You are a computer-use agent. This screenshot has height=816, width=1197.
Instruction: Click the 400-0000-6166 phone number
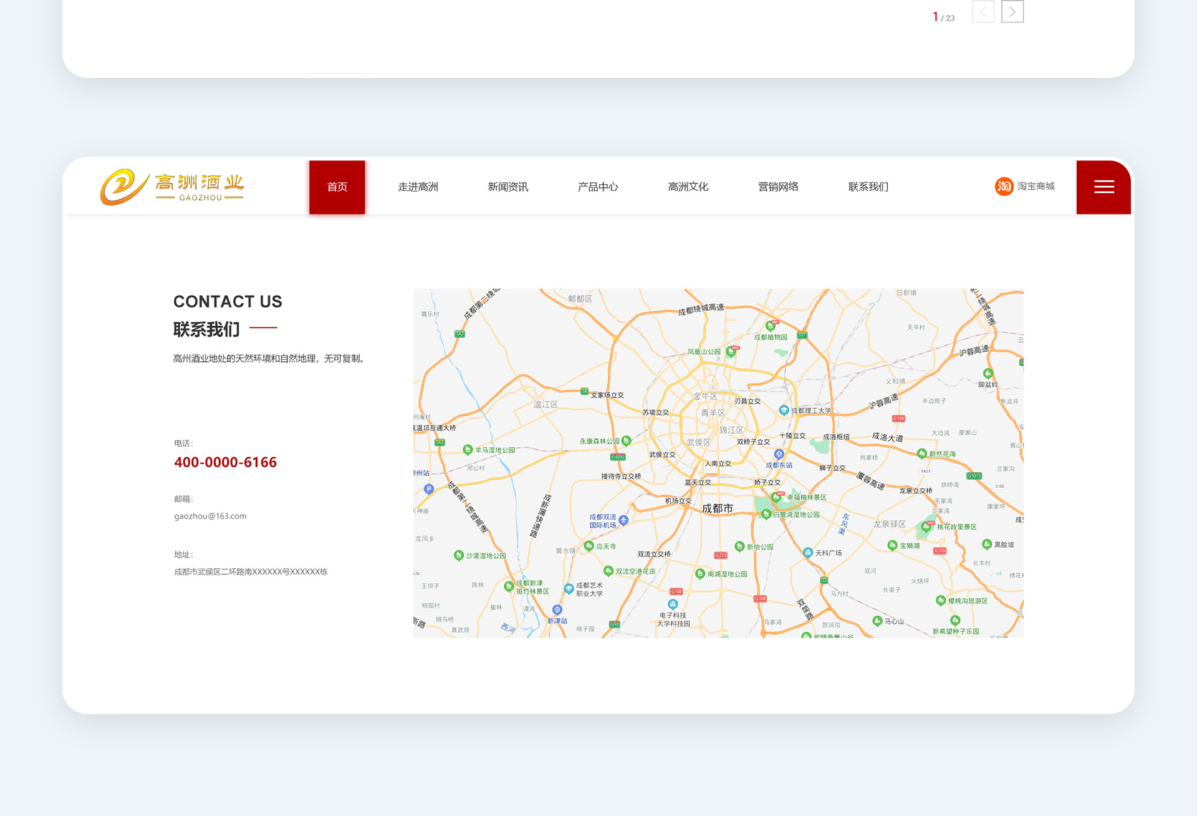pyautogui.click(x=225, y=462)
